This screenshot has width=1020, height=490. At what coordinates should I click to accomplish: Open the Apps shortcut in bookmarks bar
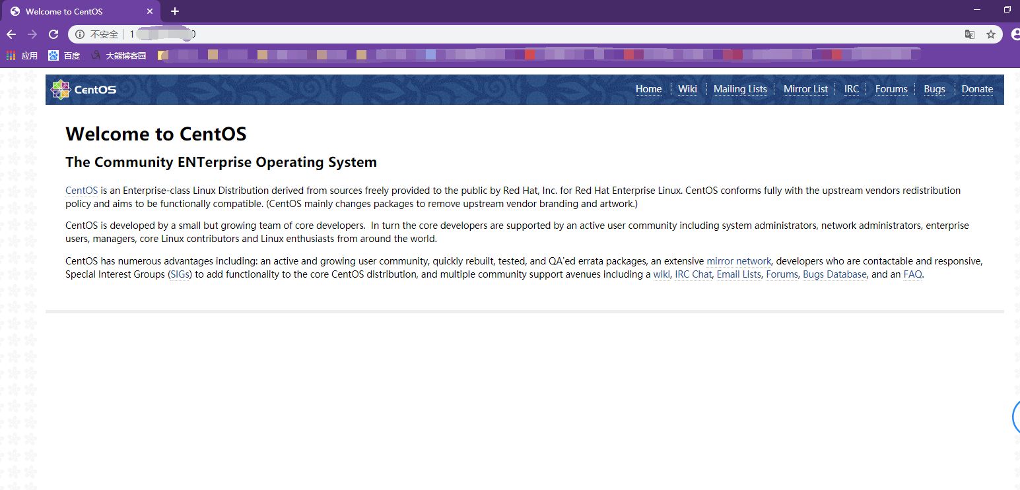[x=22, y=56]
